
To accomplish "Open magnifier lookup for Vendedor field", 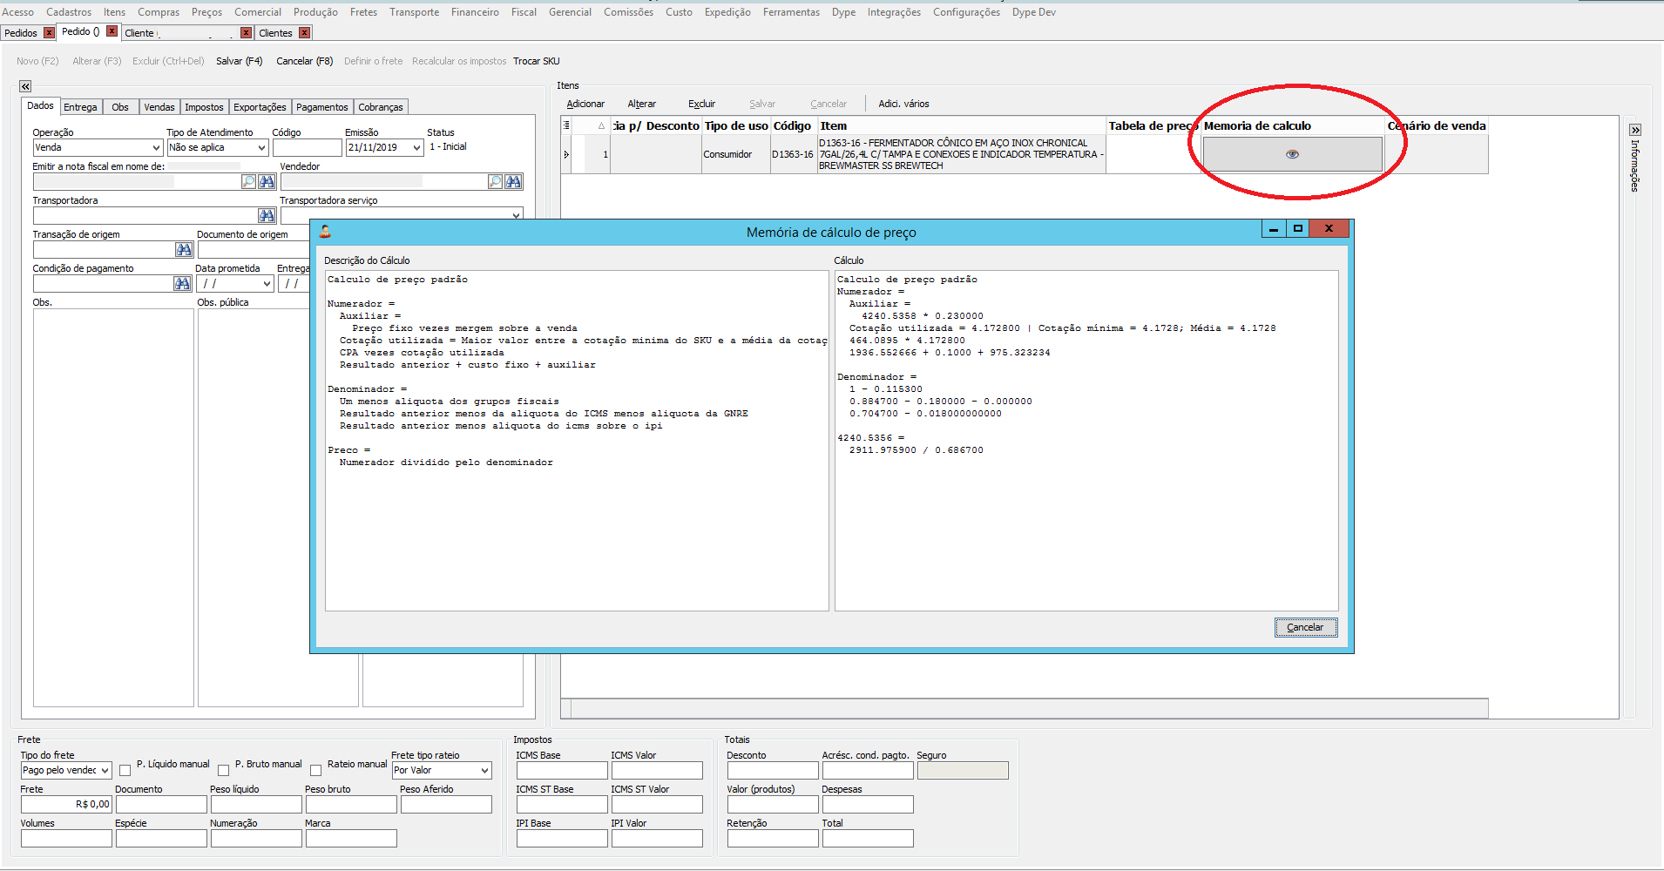I will tap(496, 181).
